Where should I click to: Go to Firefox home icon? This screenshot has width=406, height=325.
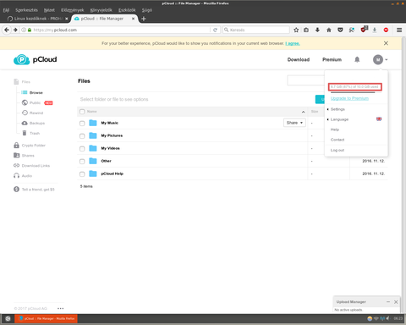point(329,30)
